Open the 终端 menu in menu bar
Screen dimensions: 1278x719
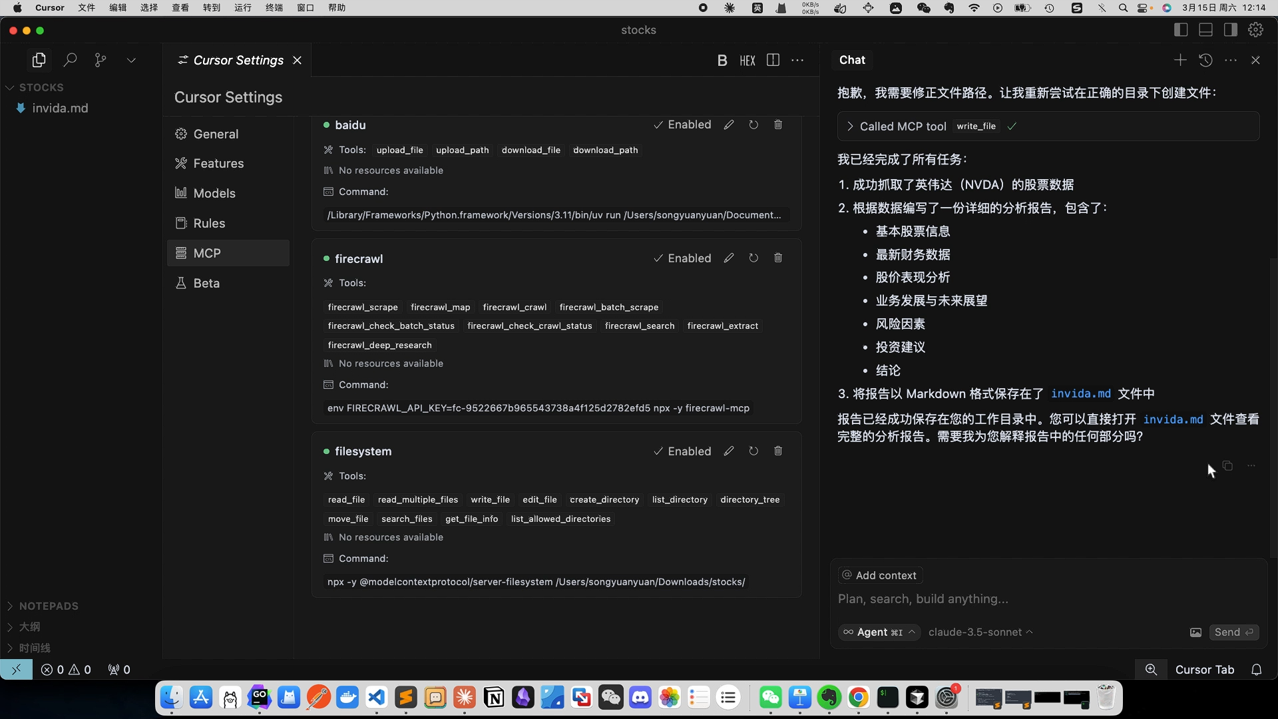(274, 8)
